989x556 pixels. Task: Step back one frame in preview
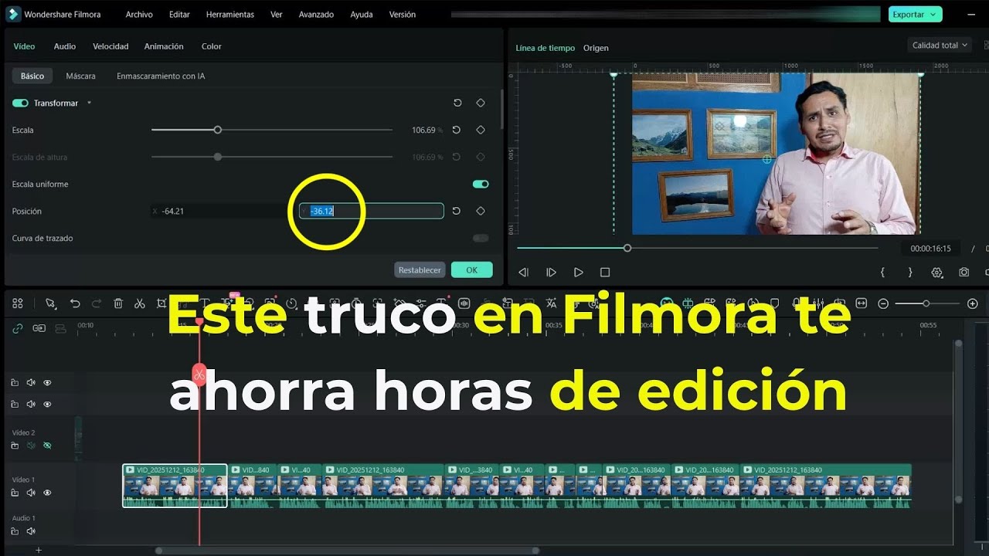523,272
